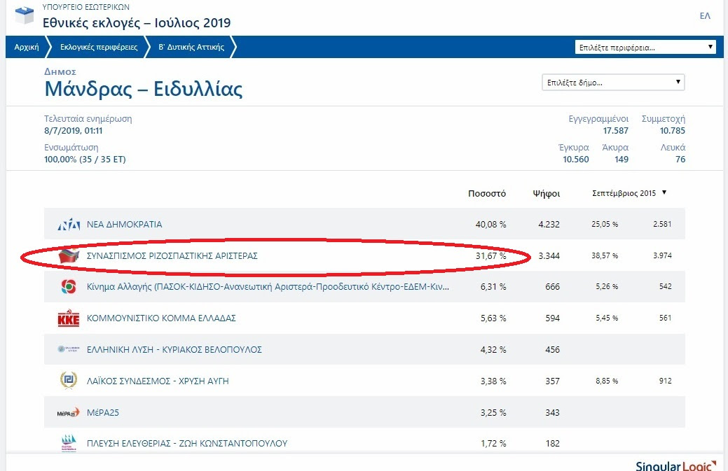Screen dimensions: 728x471
Task: Click the Ψήφοι column header
Action: tap(547, 193)
